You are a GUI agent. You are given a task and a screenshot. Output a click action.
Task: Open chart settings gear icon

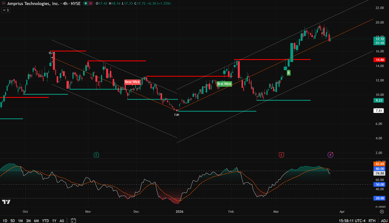[382, 211]
